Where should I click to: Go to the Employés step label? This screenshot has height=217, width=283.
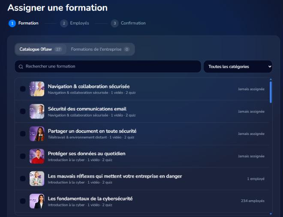[80, 23]
